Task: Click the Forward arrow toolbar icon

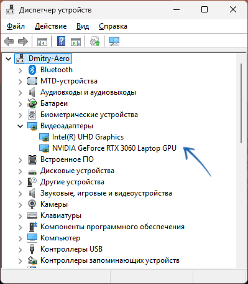Action: [x=23, y=41]
